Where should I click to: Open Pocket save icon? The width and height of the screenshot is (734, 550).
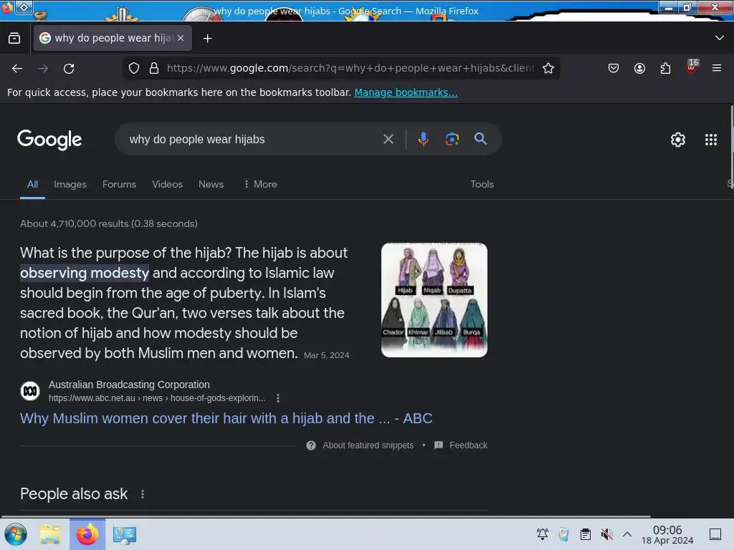pyautogui.click(x=614, y=68)
